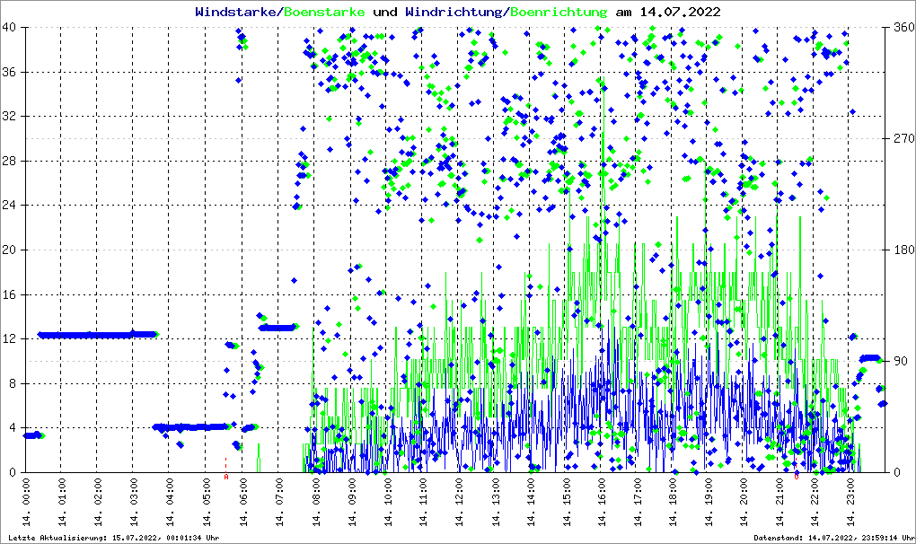
Task: Click the direction axis label "360"
Action: pyautogui.click(x=903, y=28)
